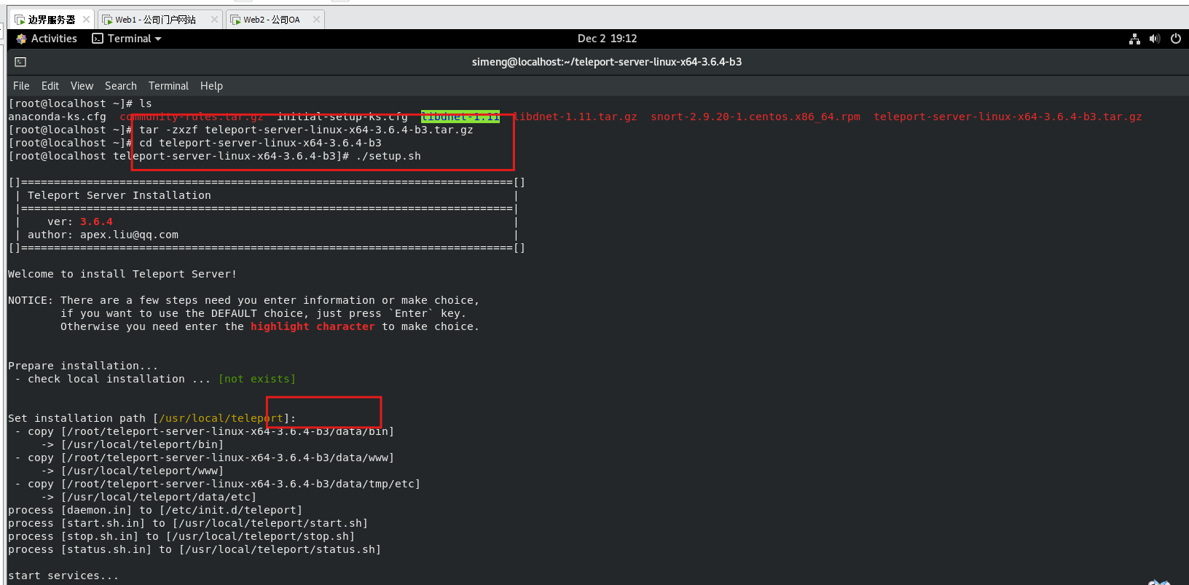
Task: Click the default path /usr/local/teleport
Action: [x=221, y=418]
